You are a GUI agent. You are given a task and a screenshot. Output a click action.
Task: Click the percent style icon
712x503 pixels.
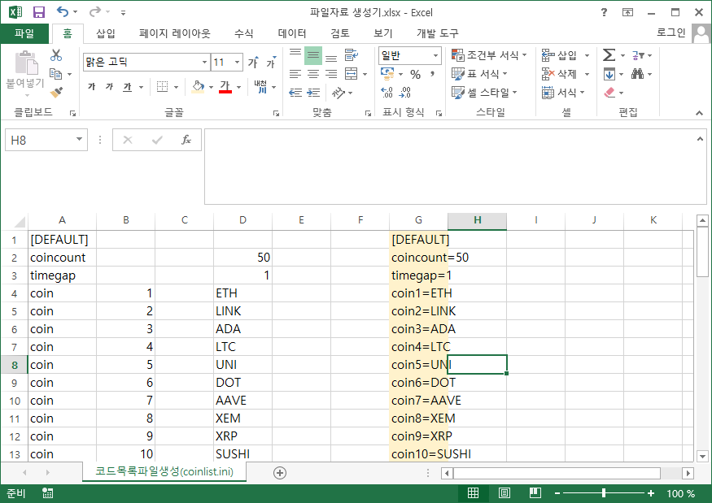coord(415,74)
